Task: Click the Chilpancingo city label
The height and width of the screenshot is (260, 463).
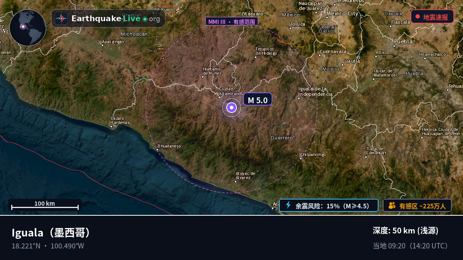Action: (313, 154)
